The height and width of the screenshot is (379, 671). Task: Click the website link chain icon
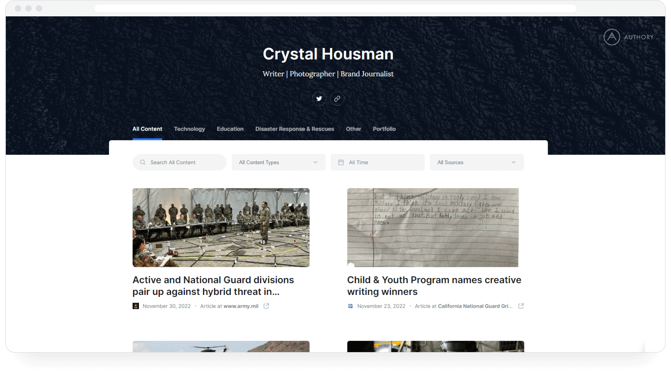click(x=337, y=99)
